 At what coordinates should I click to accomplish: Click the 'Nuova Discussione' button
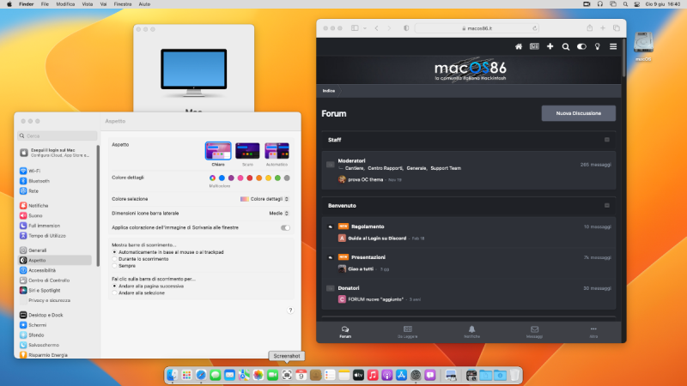[x=578, y=113]
